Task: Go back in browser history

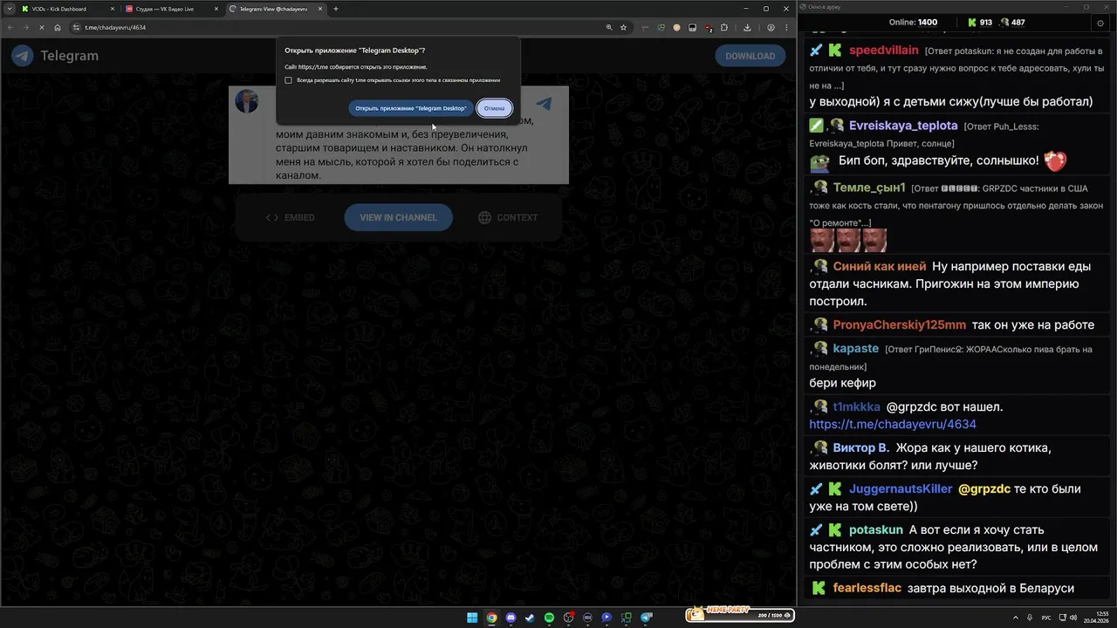Action: pyautogui.click(x=10, y=27)
